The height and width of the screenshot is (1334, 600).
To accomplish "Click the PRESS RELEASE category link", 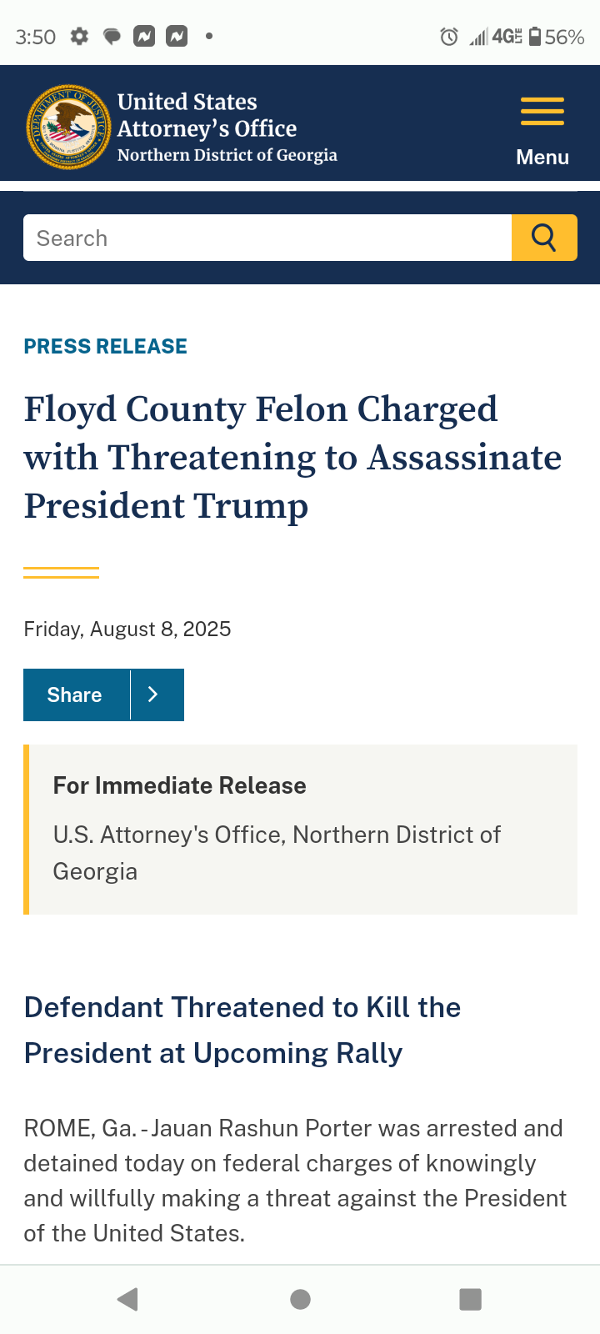I will [106, 346].
